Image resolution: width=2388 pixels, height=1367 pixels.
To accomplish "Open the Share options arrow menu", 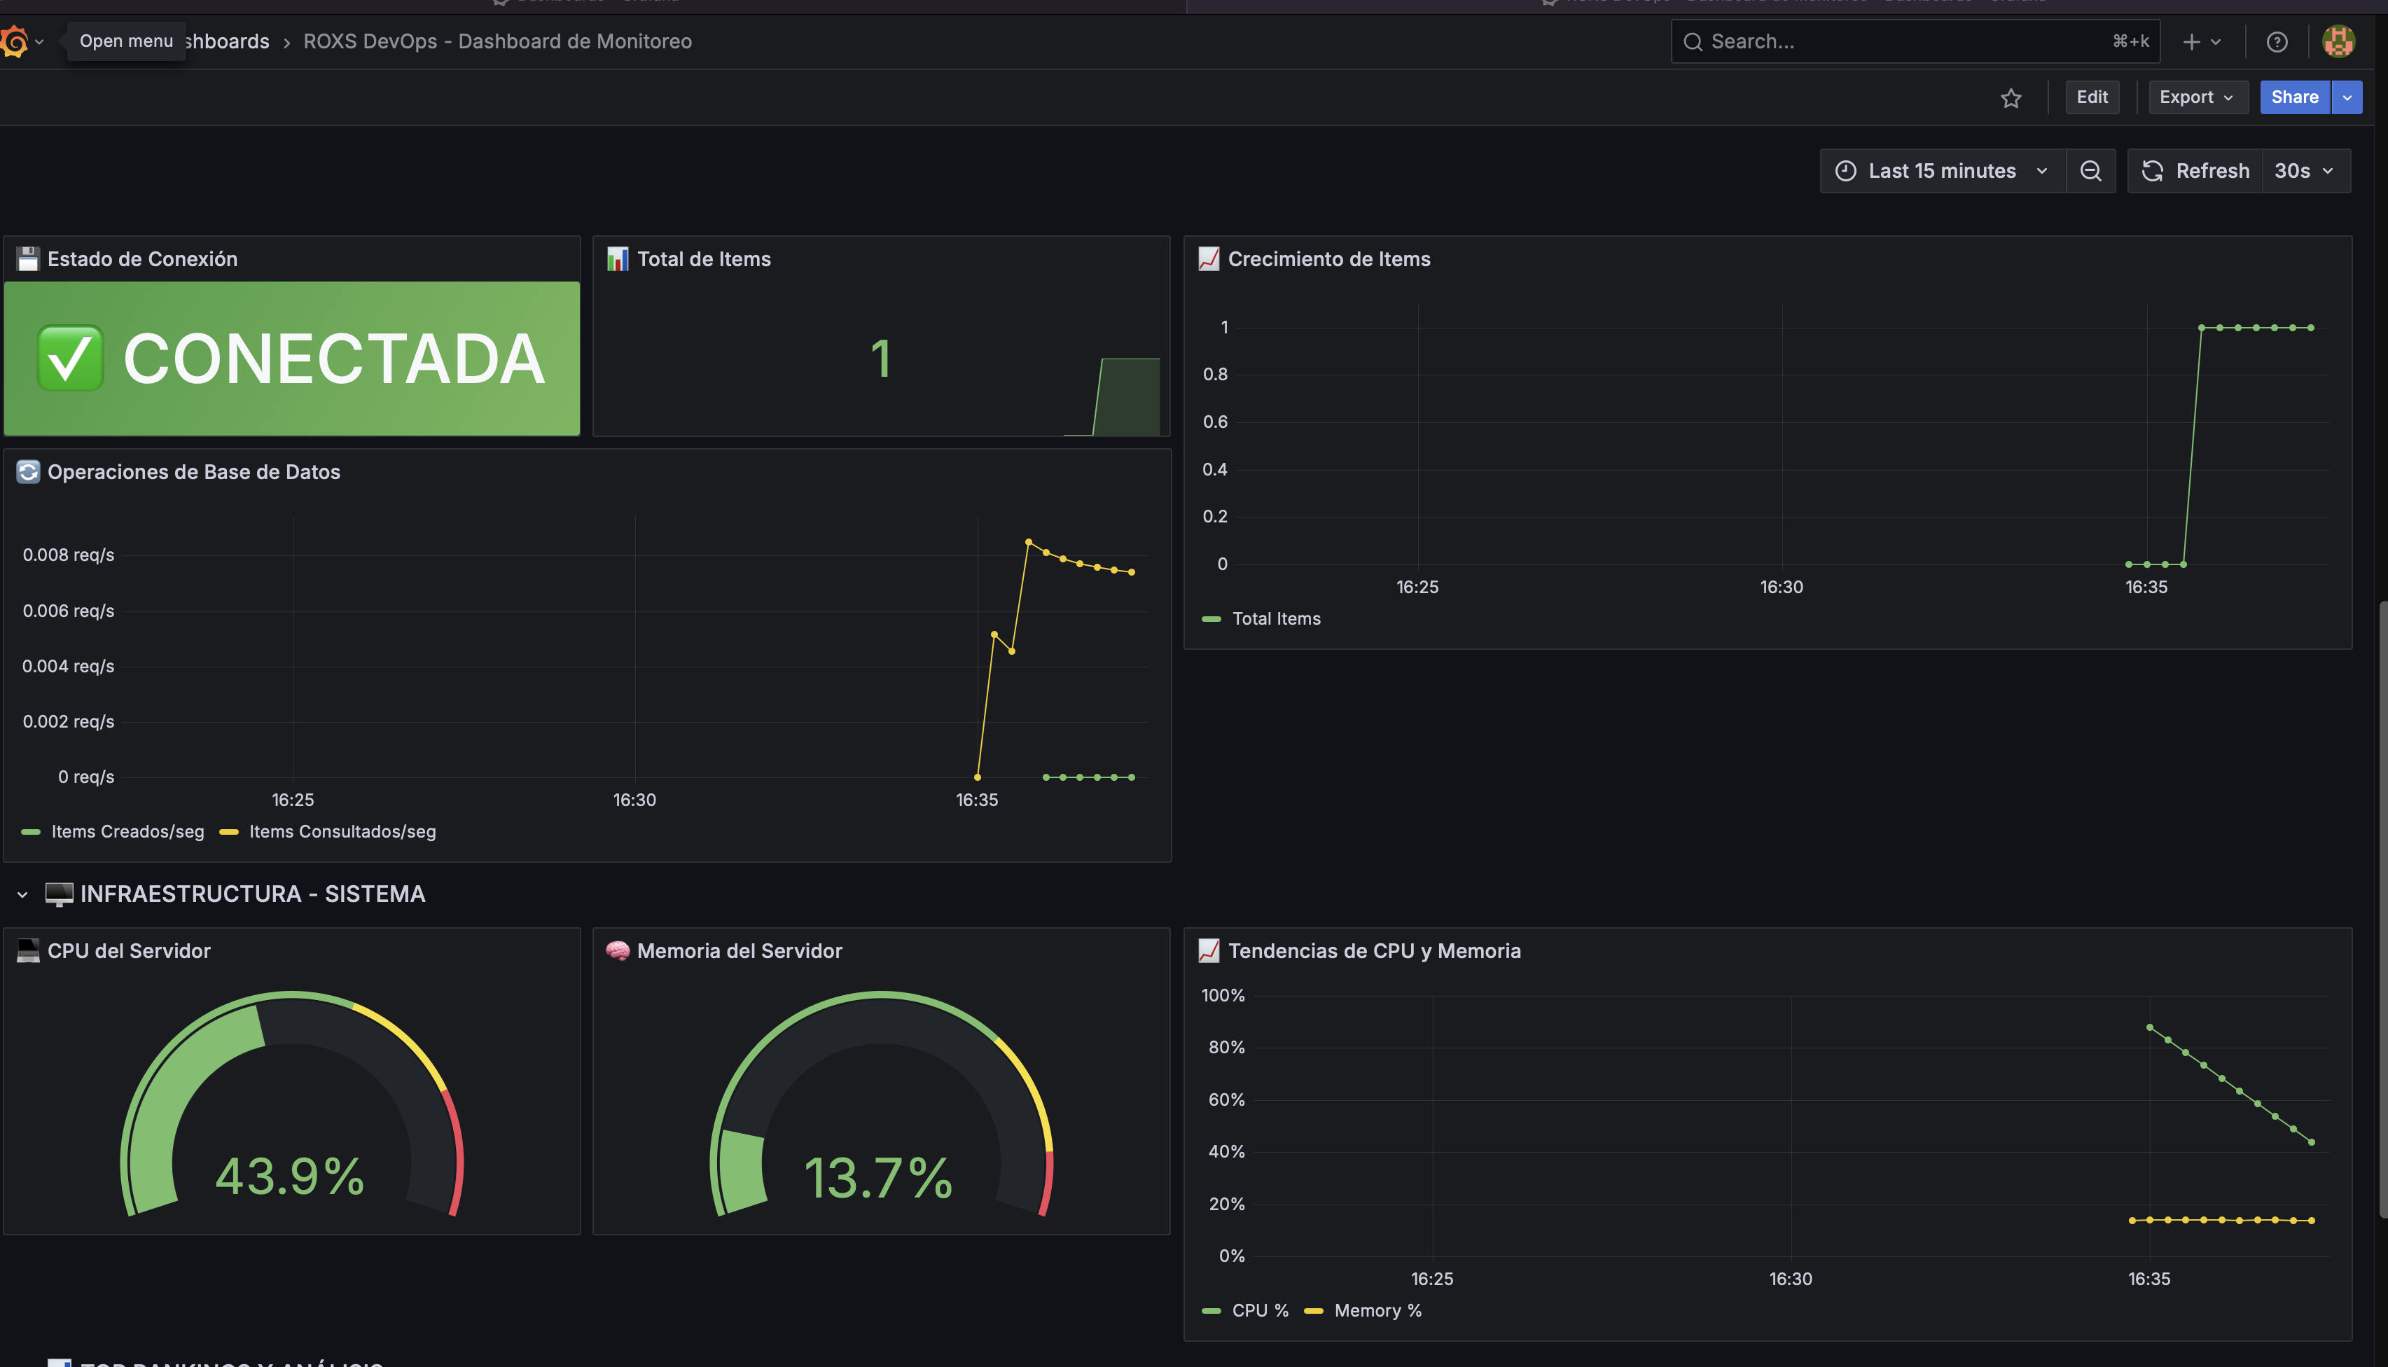I will (x=2347, y=97).
